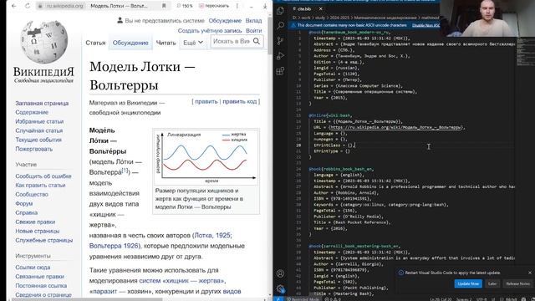The width and height of the screenshot is (535, 301).
Task: Click footnote [1] reference link
Action: [x=125, y=171]
